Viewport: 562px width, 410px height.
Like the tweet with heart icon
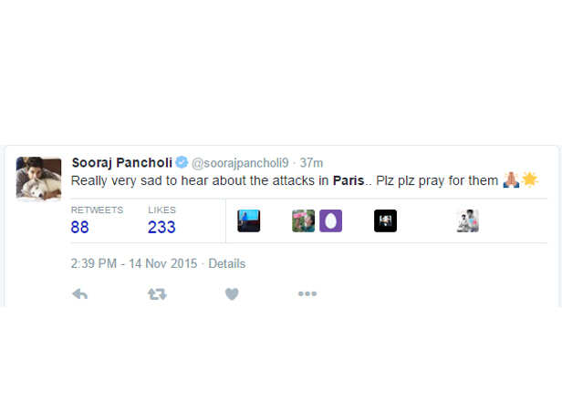click(232, 294)
